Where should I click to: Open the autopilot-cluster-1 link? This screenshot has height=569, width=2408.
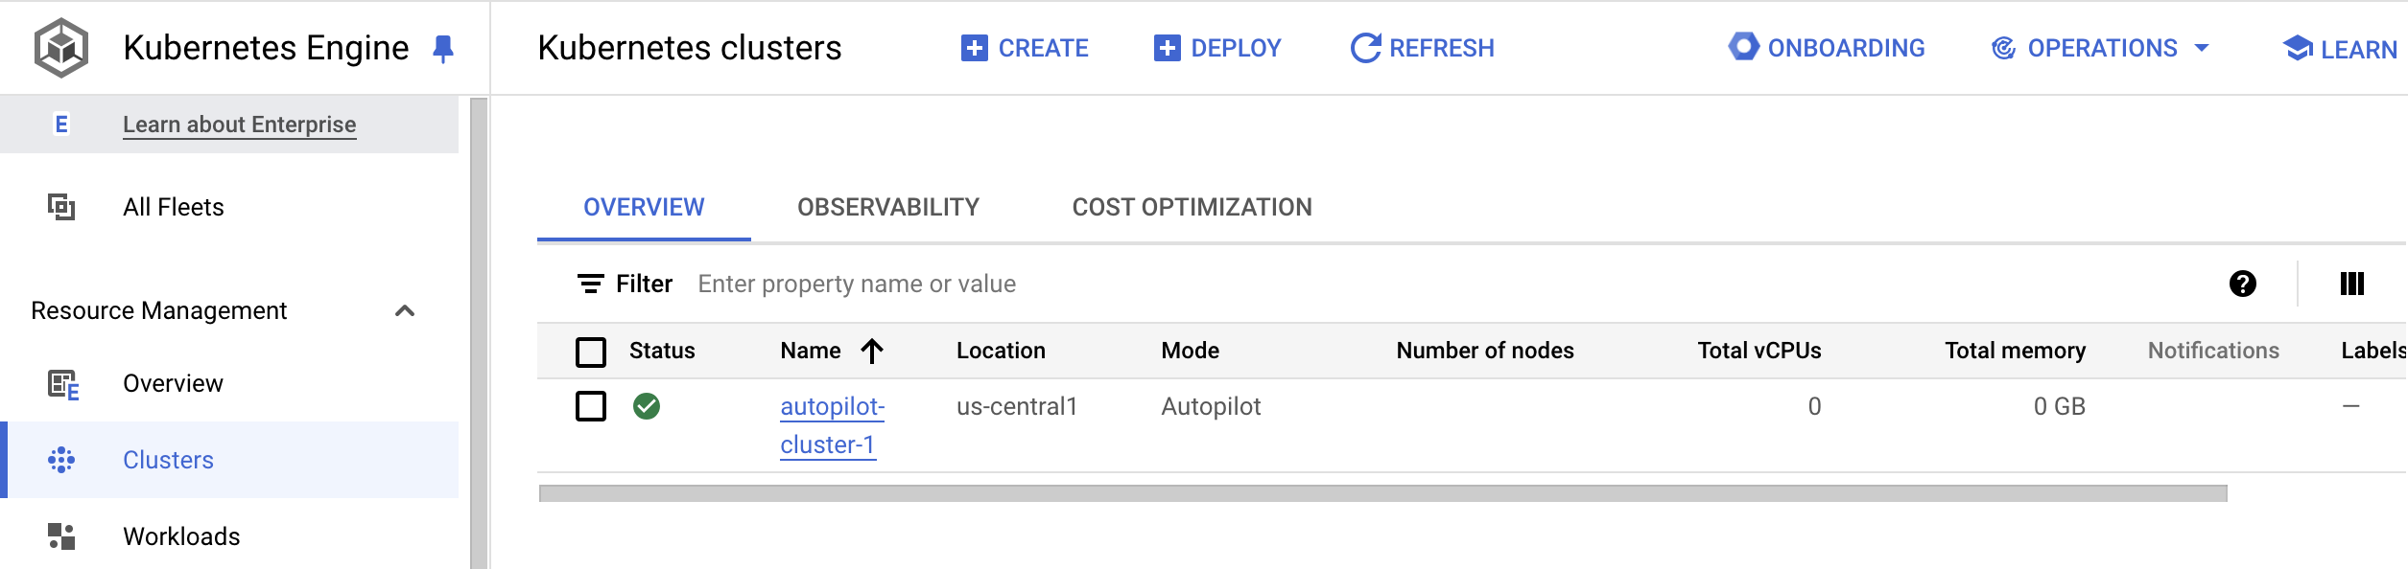point(832,425)
